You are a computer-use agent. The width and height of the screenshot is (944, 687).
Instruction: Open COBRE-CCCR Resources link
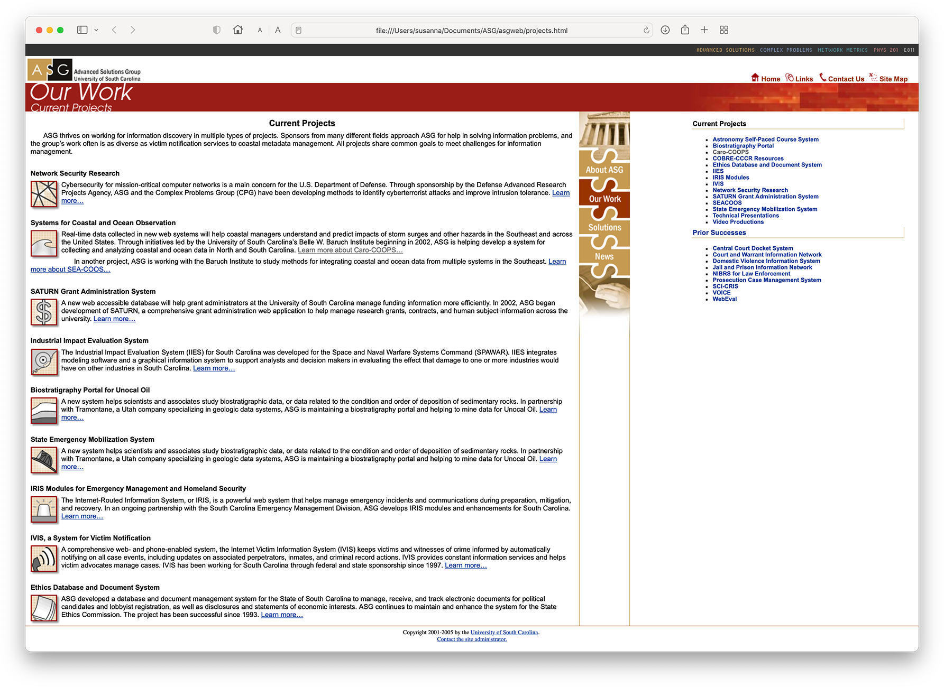tap(748, 159)
